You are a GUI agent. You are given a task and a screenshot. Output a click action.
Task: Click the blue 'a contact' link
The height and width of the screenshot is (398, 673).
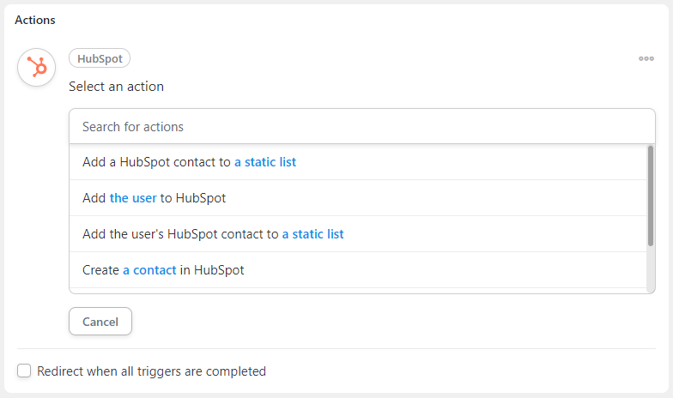pyautogui.click(x=149, y=269)
